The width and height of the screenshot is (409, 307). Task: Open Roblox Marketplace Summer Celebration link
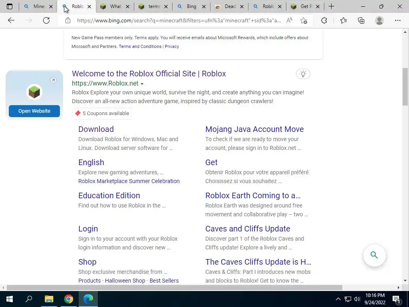129,181
